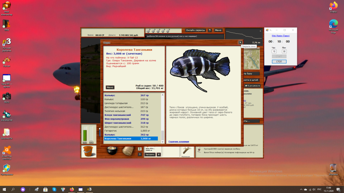
Task: Click the Багажник button
Action: [x=252, y=86]
